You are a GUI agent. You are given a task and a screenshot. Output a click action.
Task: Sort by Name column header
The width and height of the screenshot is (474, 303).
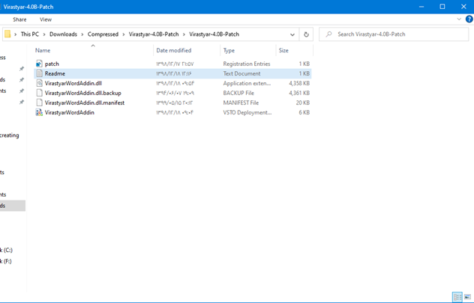(43, 50)
